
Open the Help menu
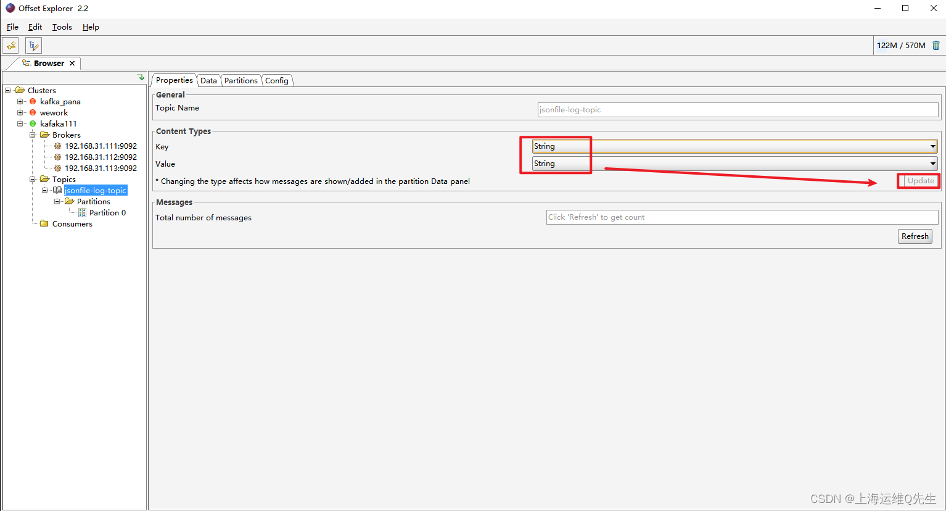pyautogui.click(x=91, y=27)
